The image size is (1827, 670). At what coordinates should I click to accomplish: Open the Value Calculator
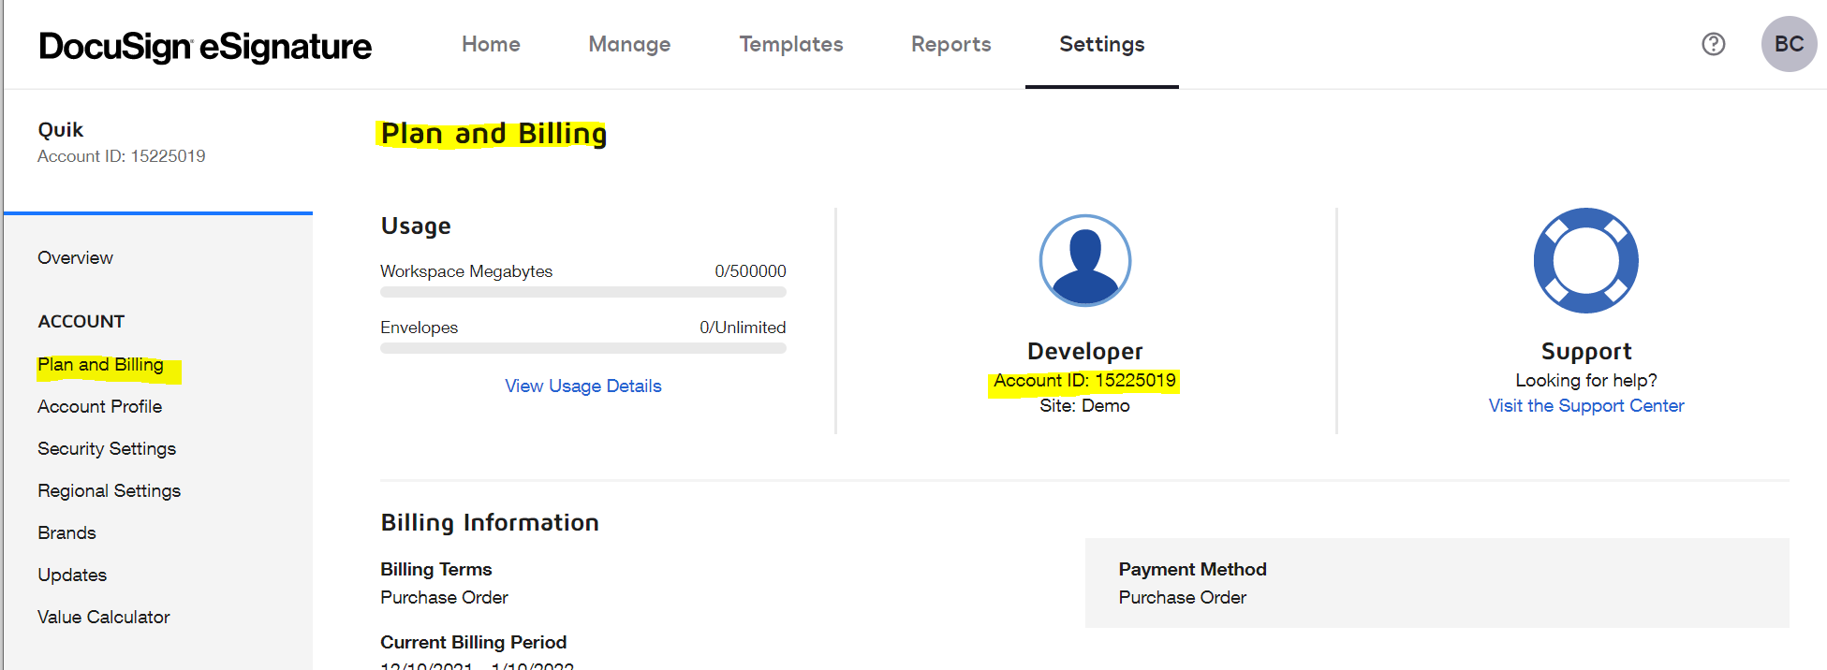(104, 617)
